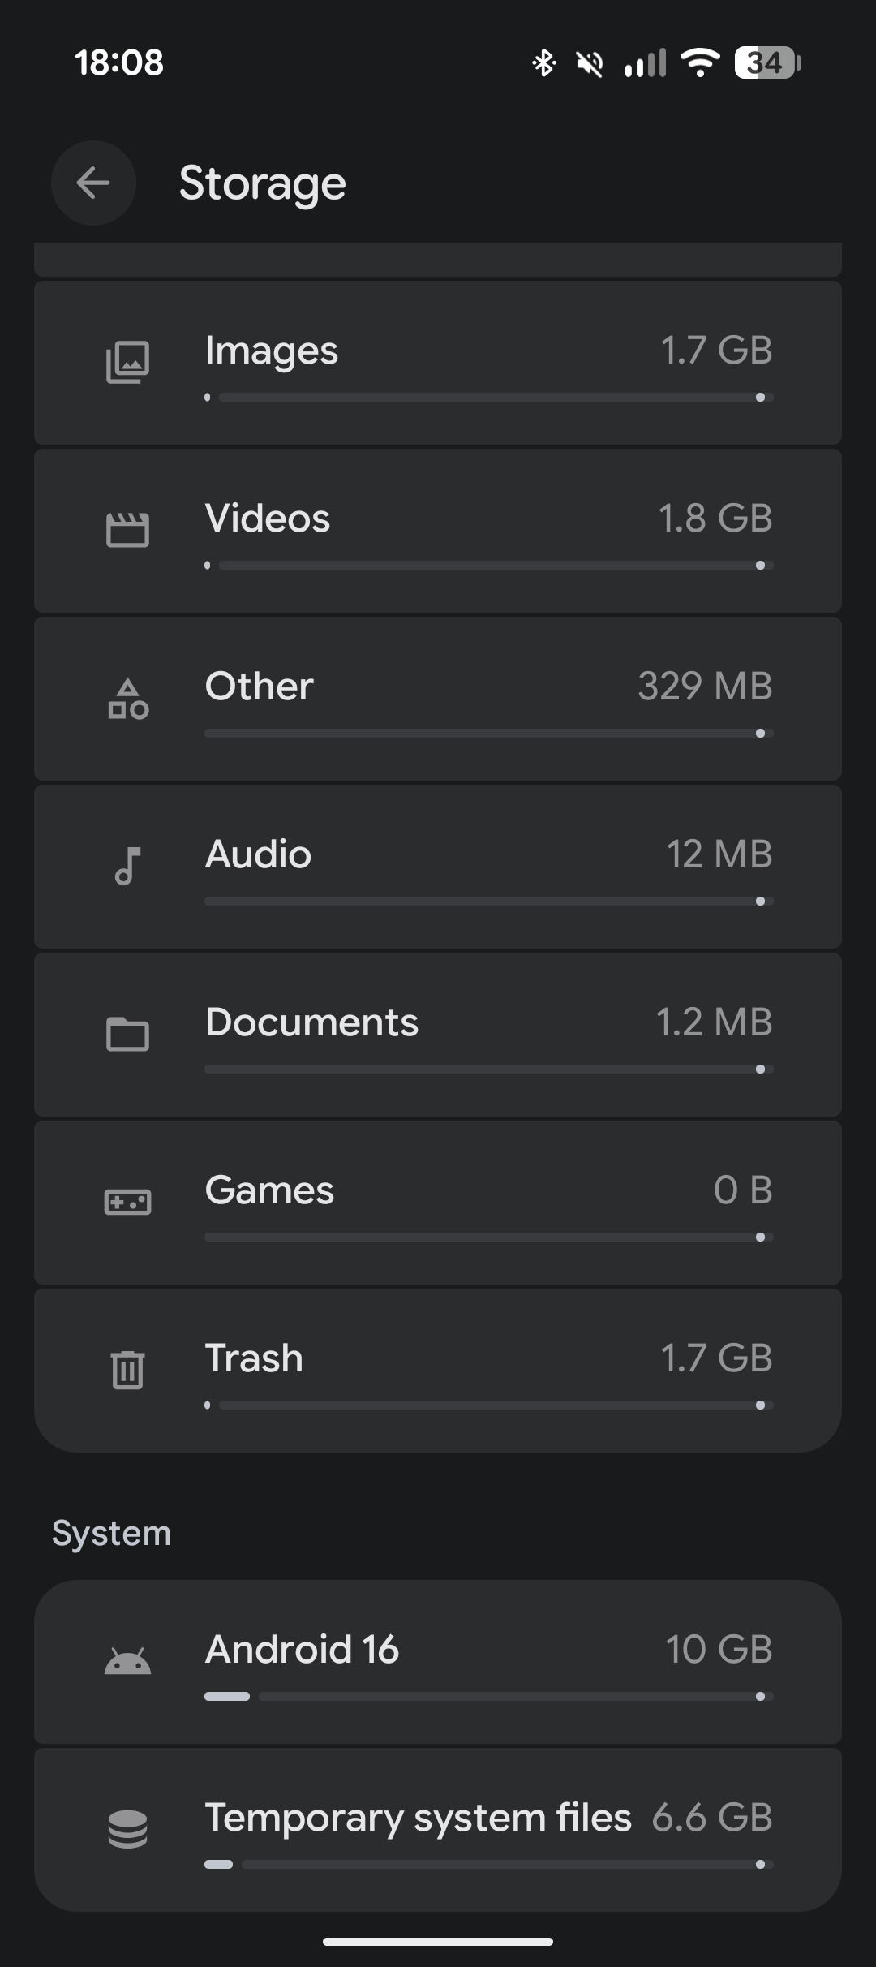
Task: Tap the Android 16 robot icon
Action: click(127, 1662)
